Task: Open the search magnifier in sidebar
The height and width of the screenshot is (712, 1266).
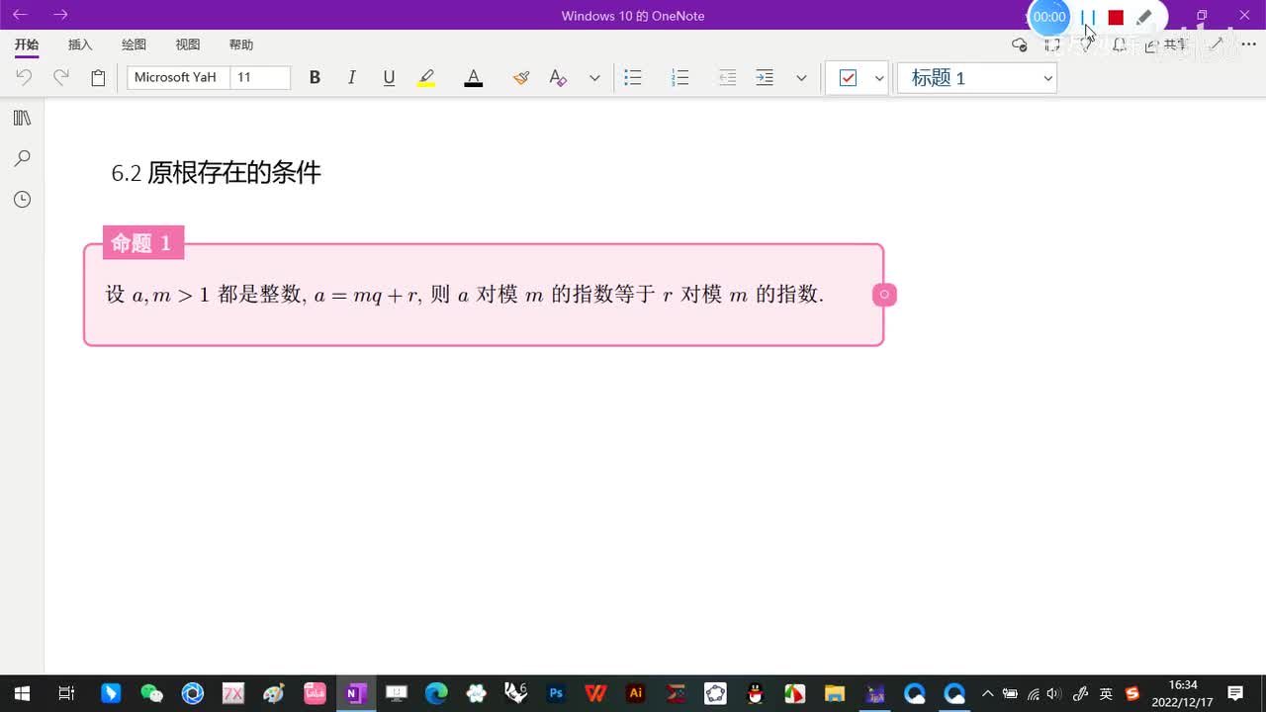Action: [22, 158]
